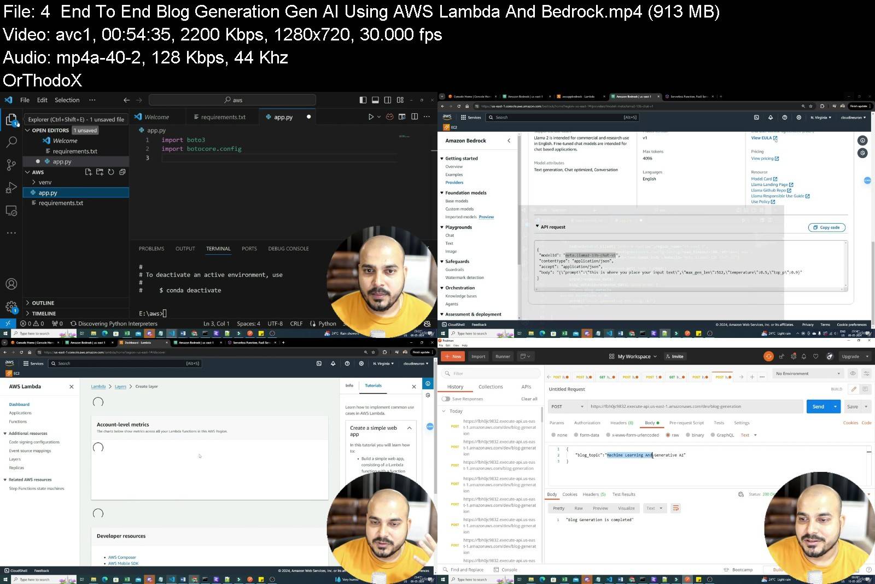The height and width of the screenshot is (584, 875).
Task: Open a new Postman request tab
Action: click(752, 377)
